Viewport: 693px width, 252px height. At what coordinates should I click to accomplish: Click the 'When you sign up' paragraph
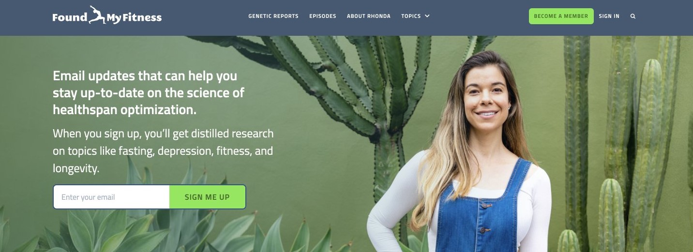[x=163, y=151]
